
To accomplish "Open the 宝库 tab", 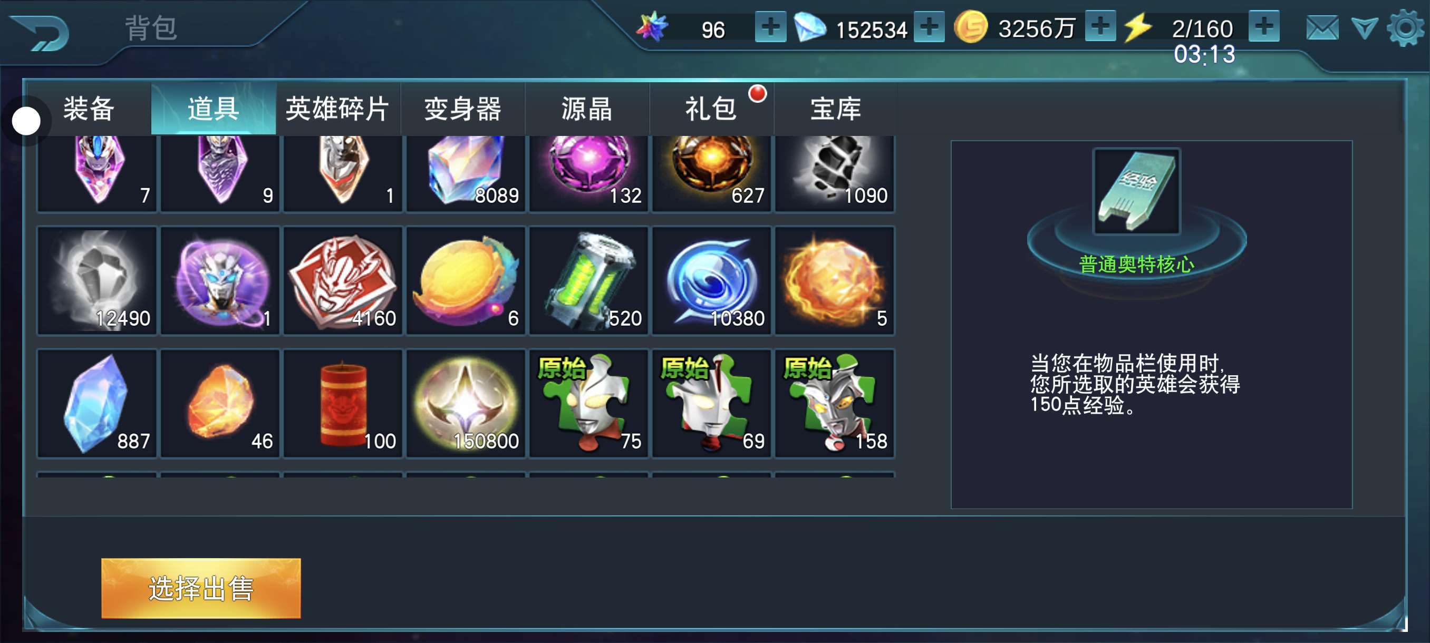I will [835, 108].
